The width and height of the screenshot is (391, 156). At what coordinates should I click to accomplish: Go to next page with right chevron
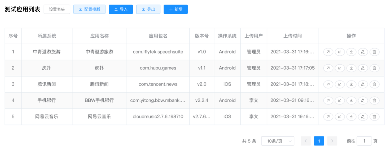[332, 141]
